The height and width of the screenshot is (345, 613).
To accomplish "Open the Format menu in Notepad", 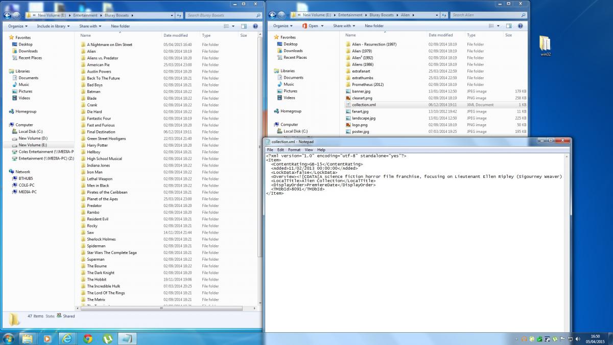I will click(x=294, y=150).
